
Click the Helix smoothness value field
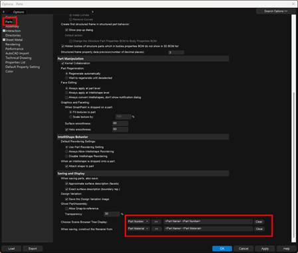tap(120, 129)
